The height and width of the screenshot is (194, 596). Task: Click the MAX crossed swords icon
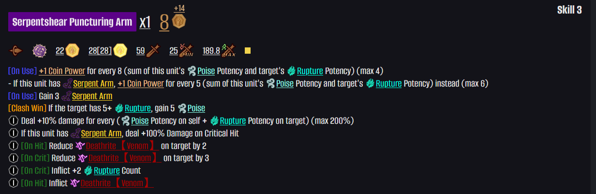[x=228, y=50]
